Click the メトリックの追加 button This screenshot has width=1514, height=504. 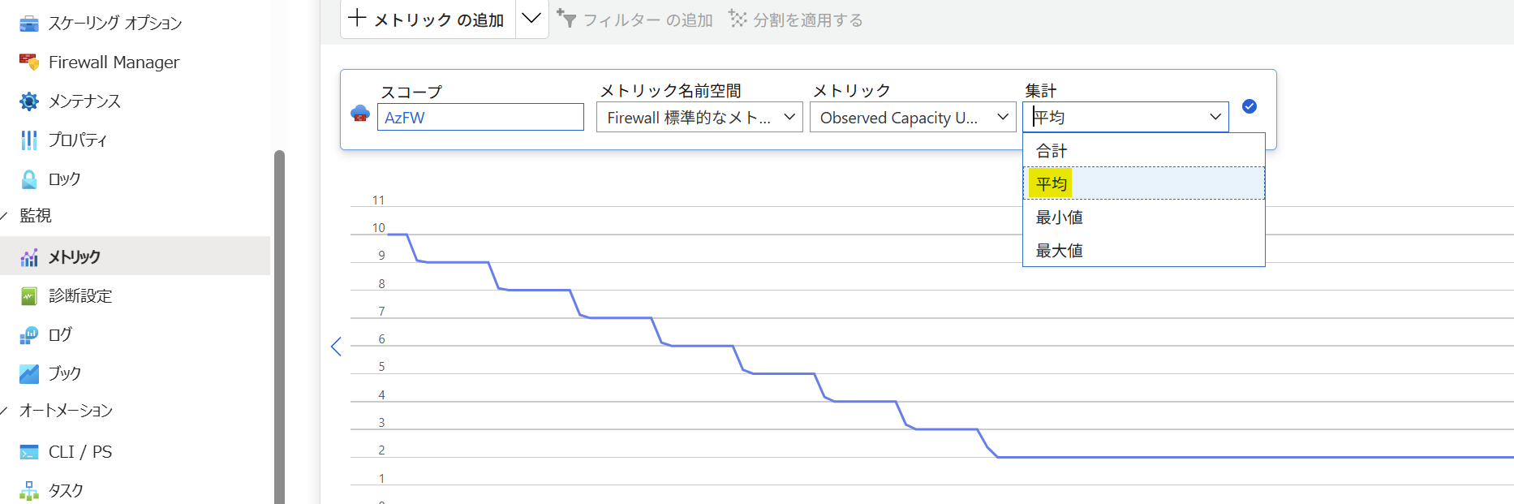[x=428, y=19]
